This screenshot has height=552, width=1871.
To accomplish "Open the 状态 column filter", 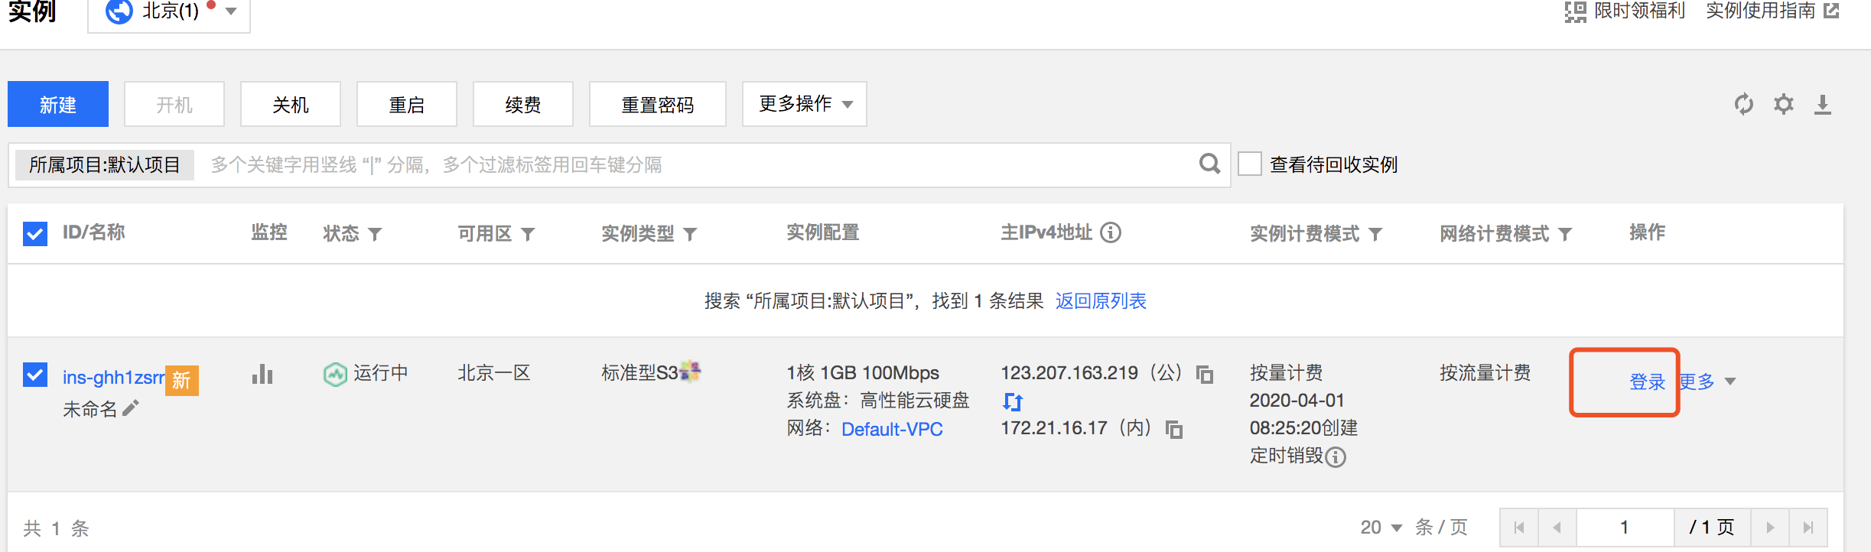I will pyautogui.click(x=375, y=234).
